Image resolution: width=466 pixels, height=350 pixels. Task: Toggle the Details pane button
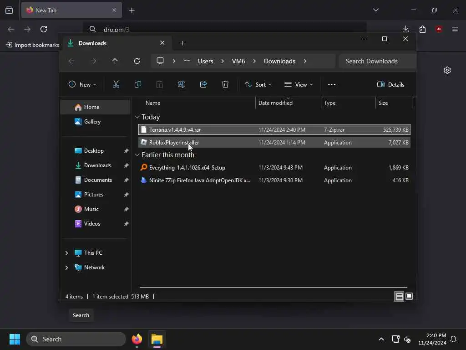[390, 84]
